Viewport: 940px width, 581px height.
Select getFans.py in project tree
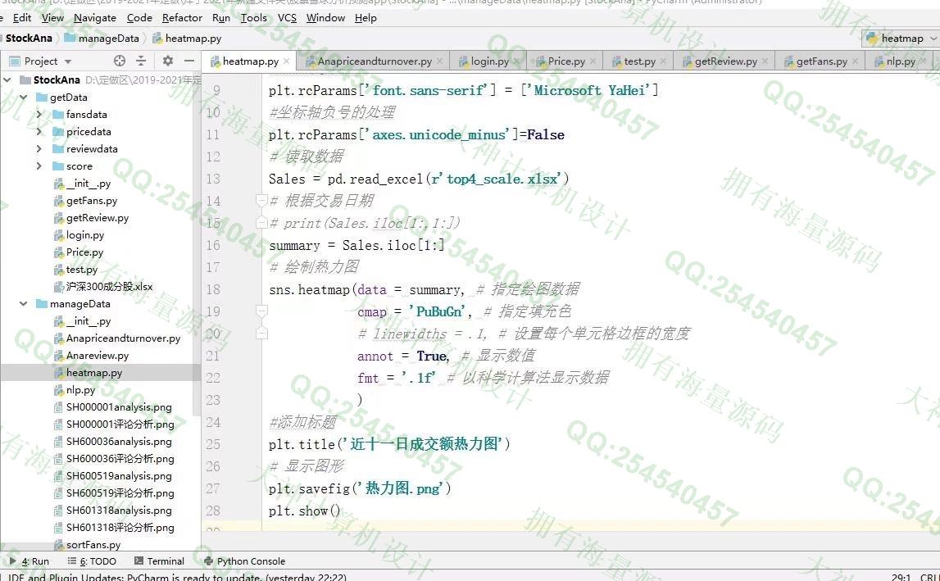tap(92, 201)
